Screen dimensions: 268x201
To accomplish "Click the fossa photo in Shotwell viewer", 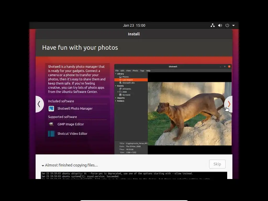I will click(190, 114).
